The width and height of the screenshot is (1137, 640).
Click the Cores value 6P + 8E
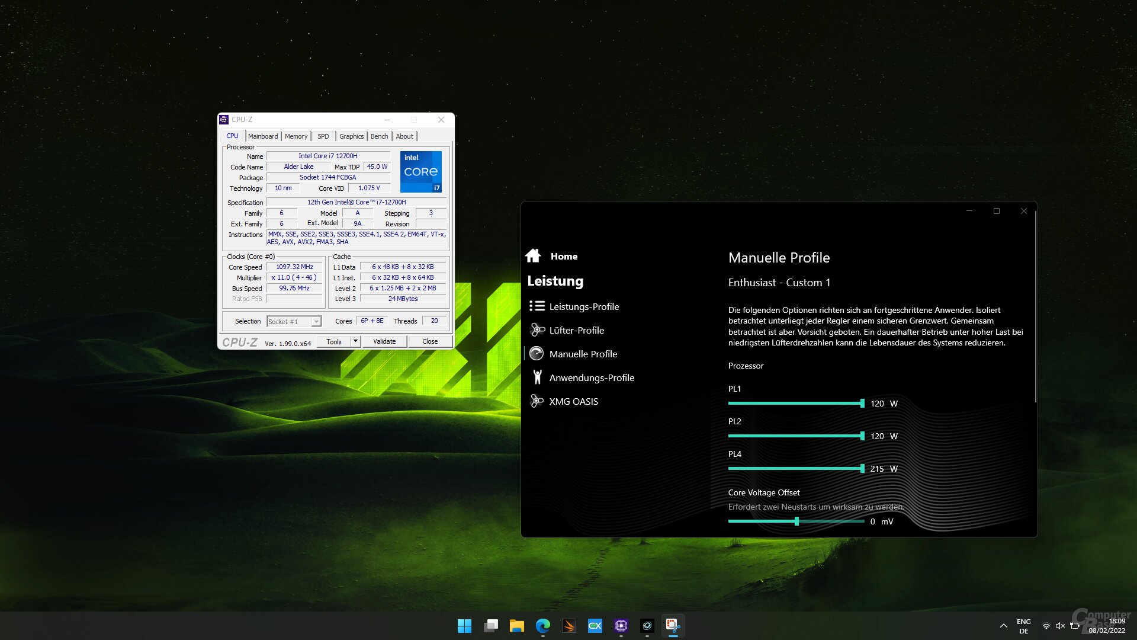(372, 321)
